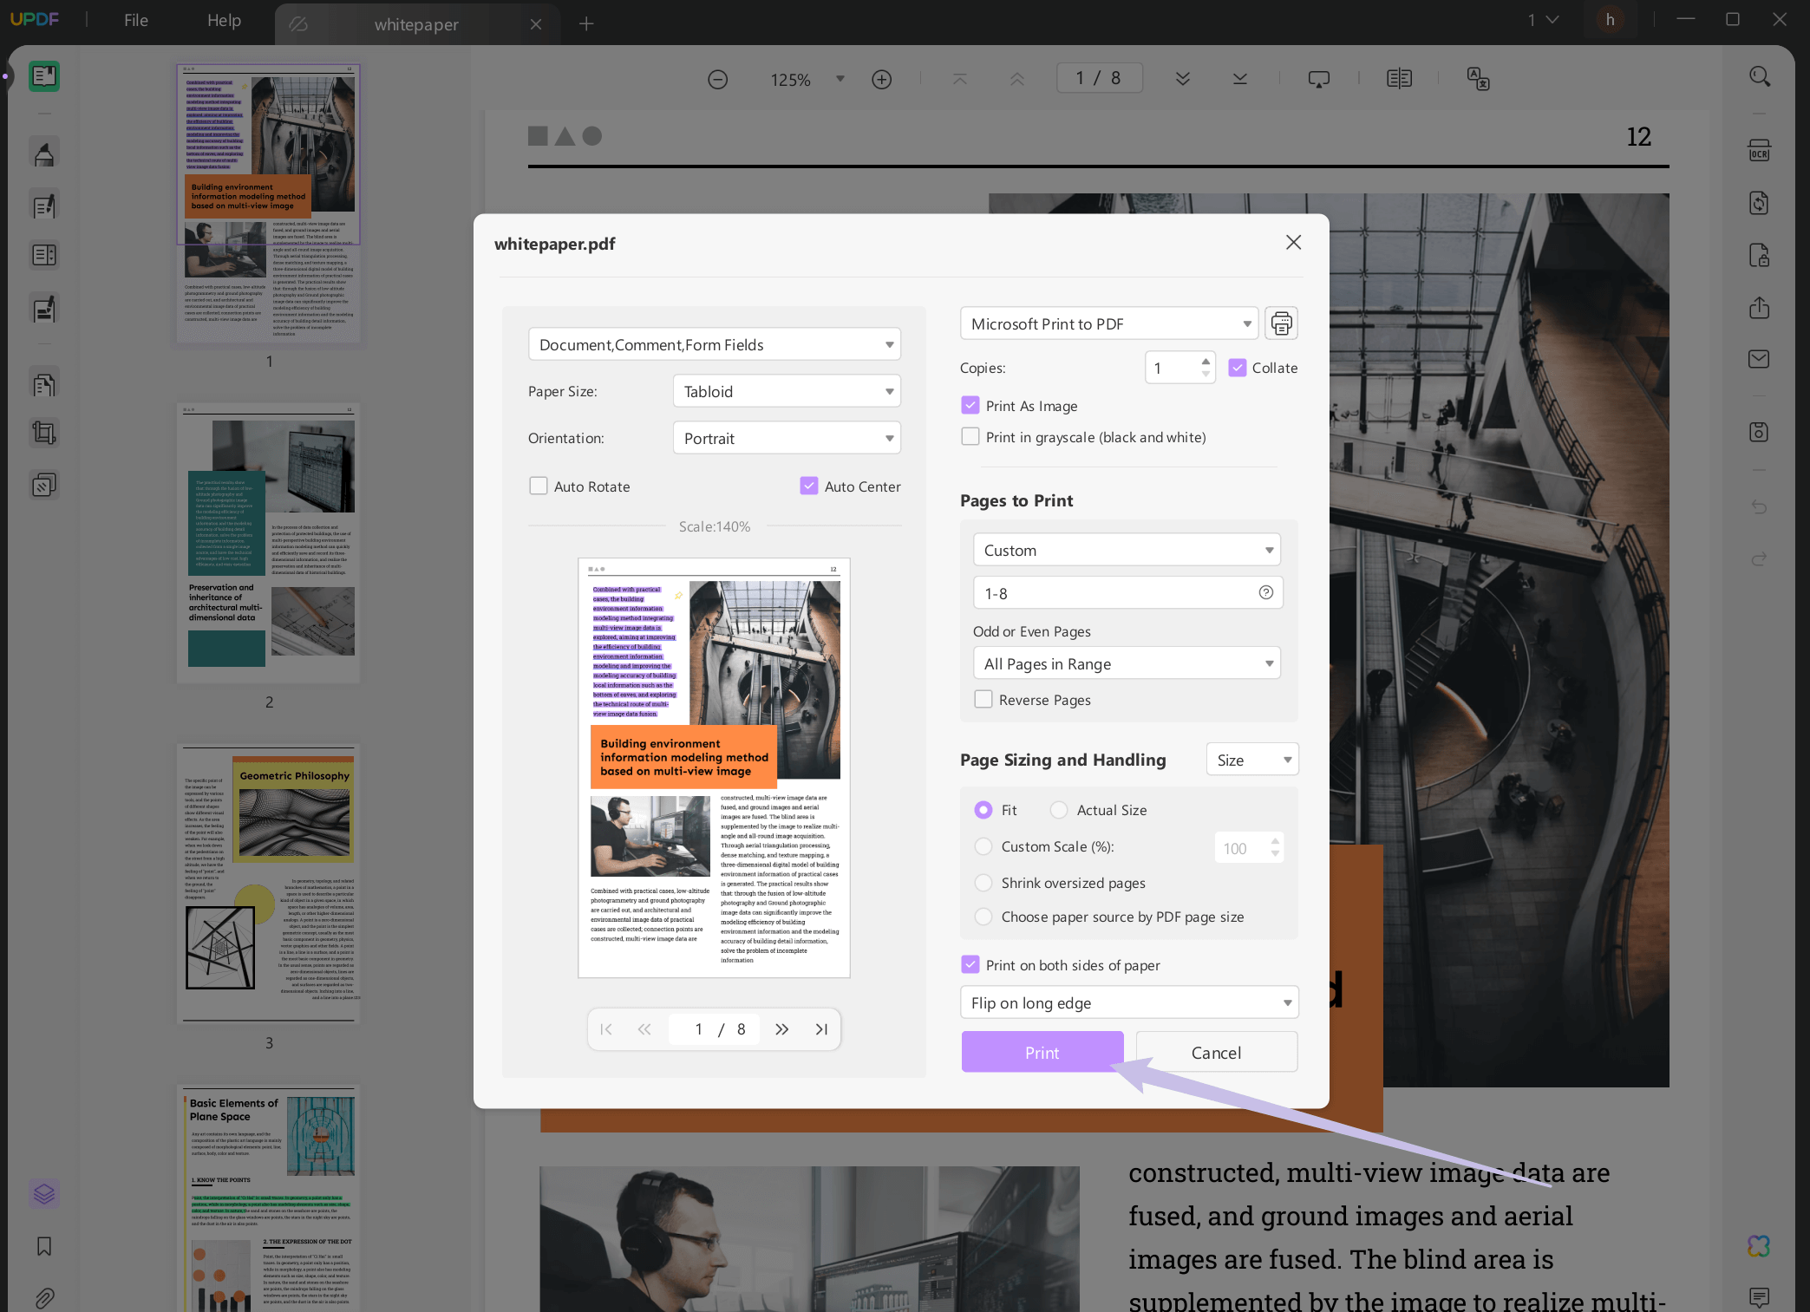
Task: Click the Cancel button
Action: 1216,1052
